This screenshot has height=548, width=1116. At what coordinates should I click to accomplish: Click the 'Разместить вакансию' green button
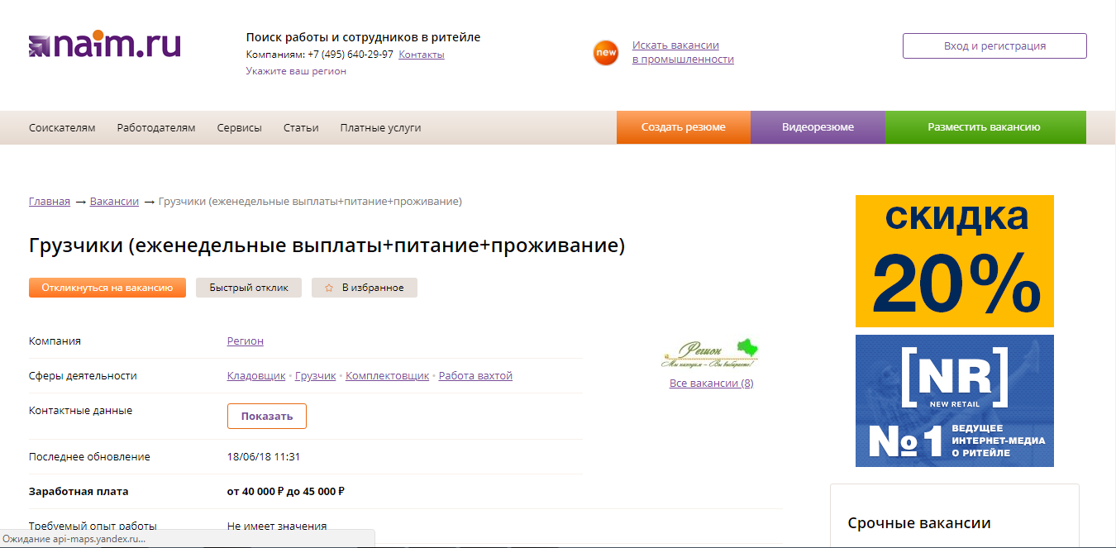click(985, 127)
